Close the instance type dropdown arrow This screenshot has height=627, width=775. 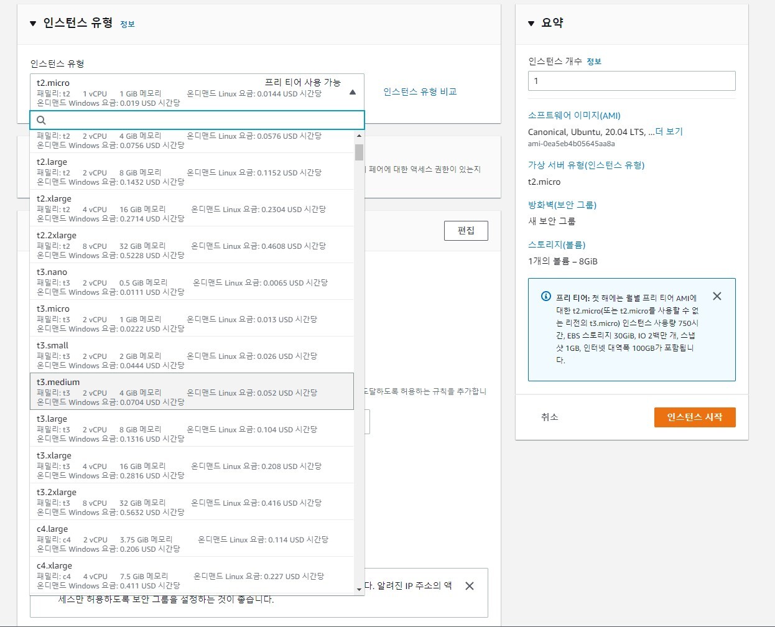[353, 92]
